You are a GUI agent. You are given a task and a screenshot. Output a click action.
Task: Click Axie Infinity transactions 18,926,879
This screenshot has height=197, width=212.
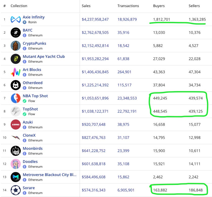(127, 19)
